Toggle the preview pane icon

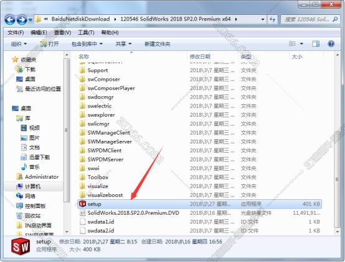coord(316,43)
